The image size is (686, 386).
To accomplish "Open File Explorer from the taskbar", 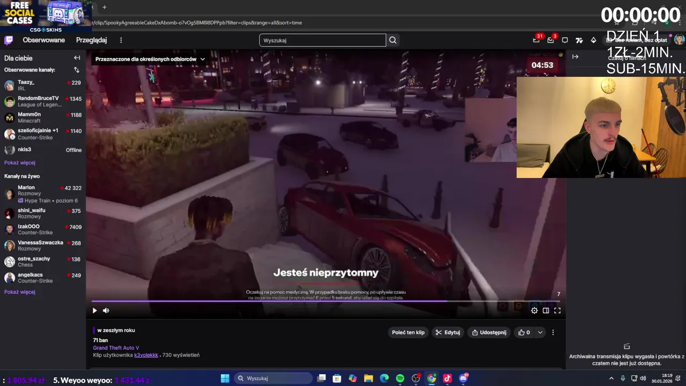I will (x=369, y=378).
